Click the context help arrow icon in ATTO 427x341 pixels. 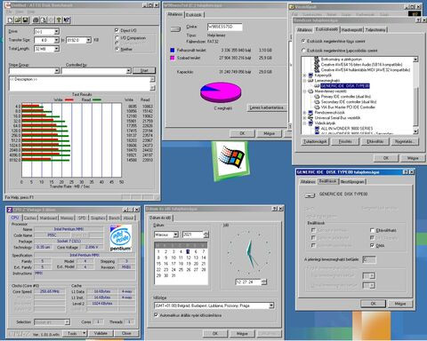pyautogui.click(x=67, y=20)
